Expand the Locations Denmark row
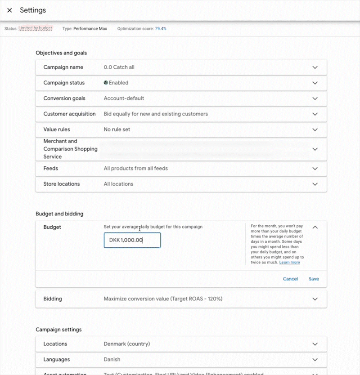Image resolution: width=360 pixels, height=375 pixels. 315,344
